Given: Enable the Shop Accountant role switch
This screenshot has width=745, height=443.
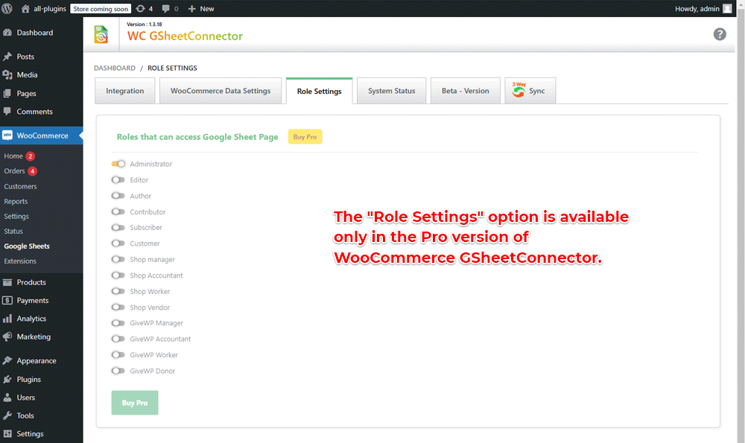Looking at the screenshot, I should (x=118, y=275).
